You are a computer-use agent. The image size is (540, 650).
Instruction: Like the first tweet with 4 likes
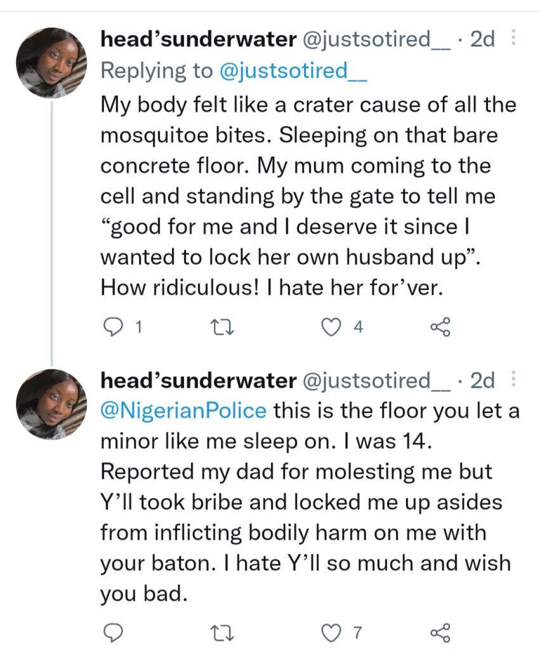(329, 327)
